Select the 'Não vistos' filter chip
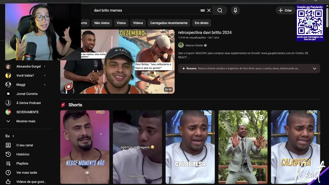 pos(102,23)
